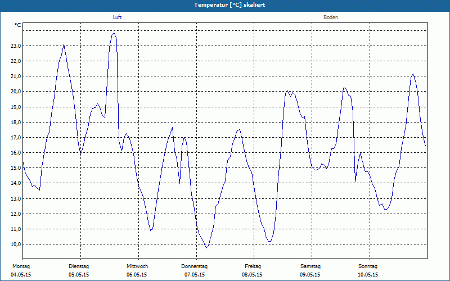Click the 'Luft' legend label

point(117,17)
